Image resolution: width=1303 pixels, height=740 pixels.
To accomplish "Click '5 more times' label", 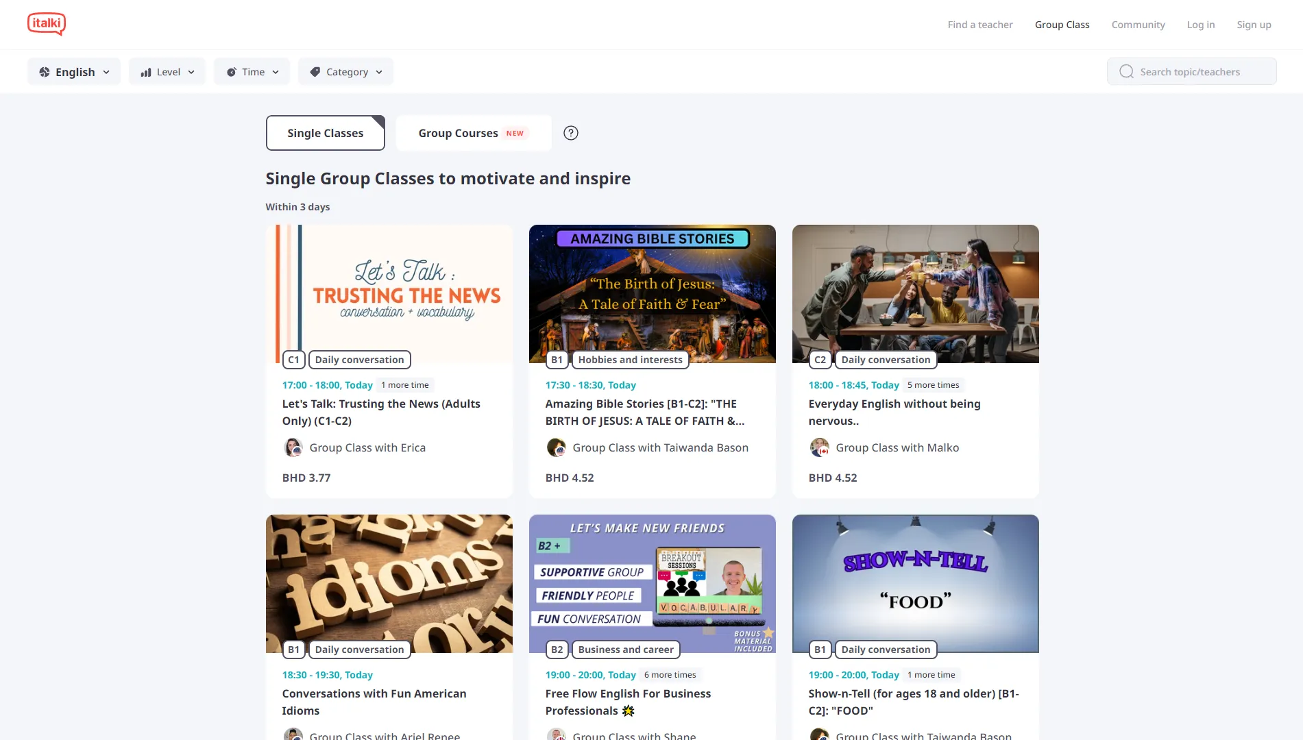I will (934, 385).
